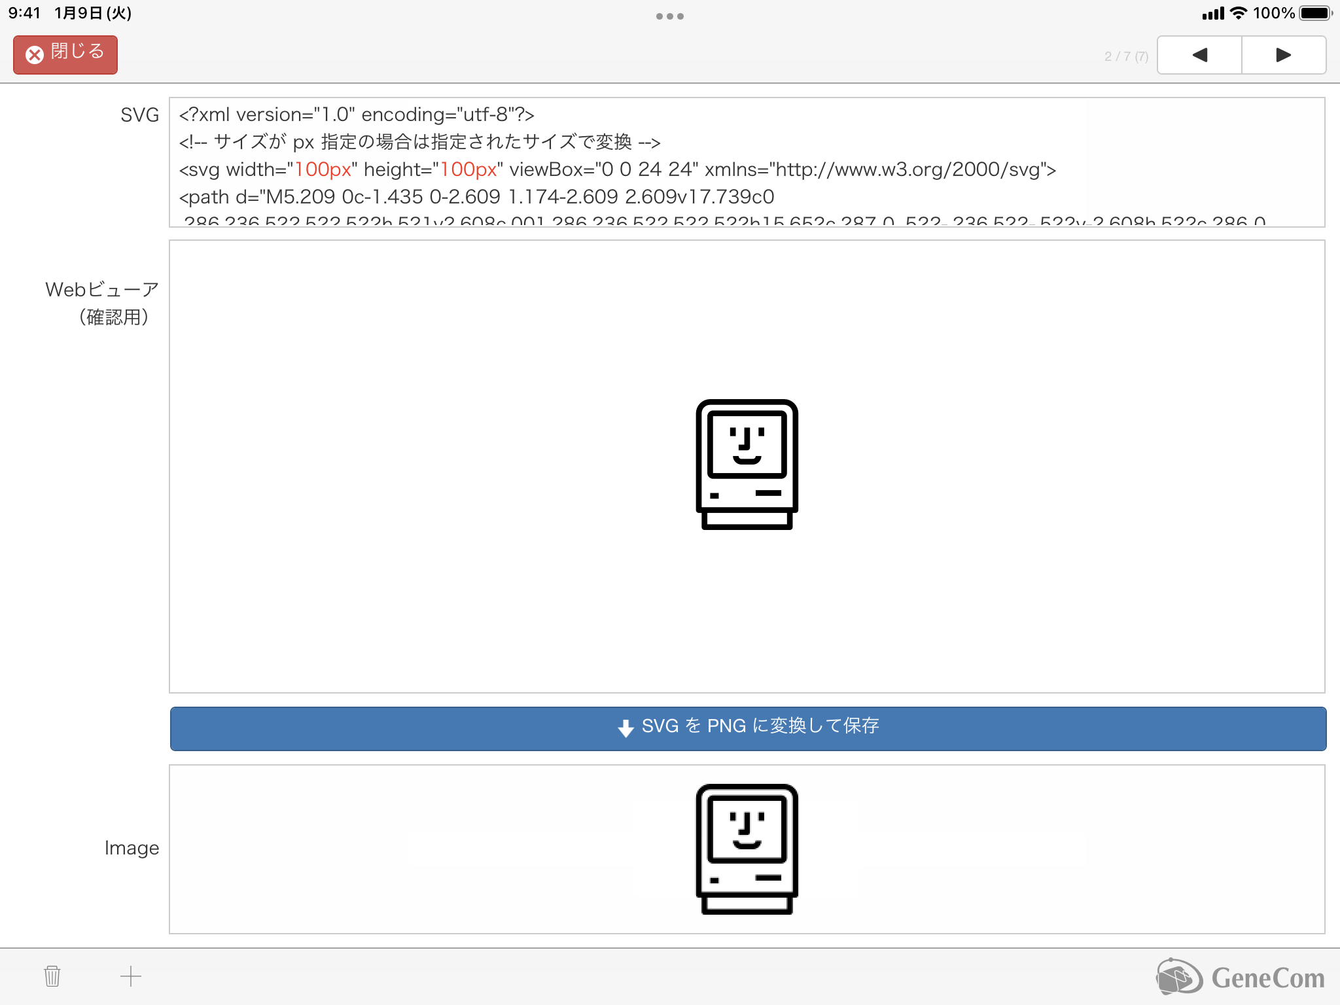Viewport: 1340px width, 1005px height.
Task: Tap the 9:41 clock in status bar
Action: [x=24, y=13]
